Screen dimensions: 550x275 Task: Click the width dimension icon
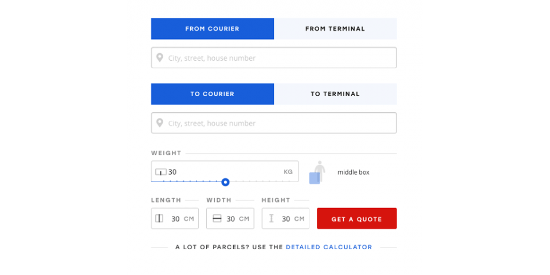pos(217,218)
